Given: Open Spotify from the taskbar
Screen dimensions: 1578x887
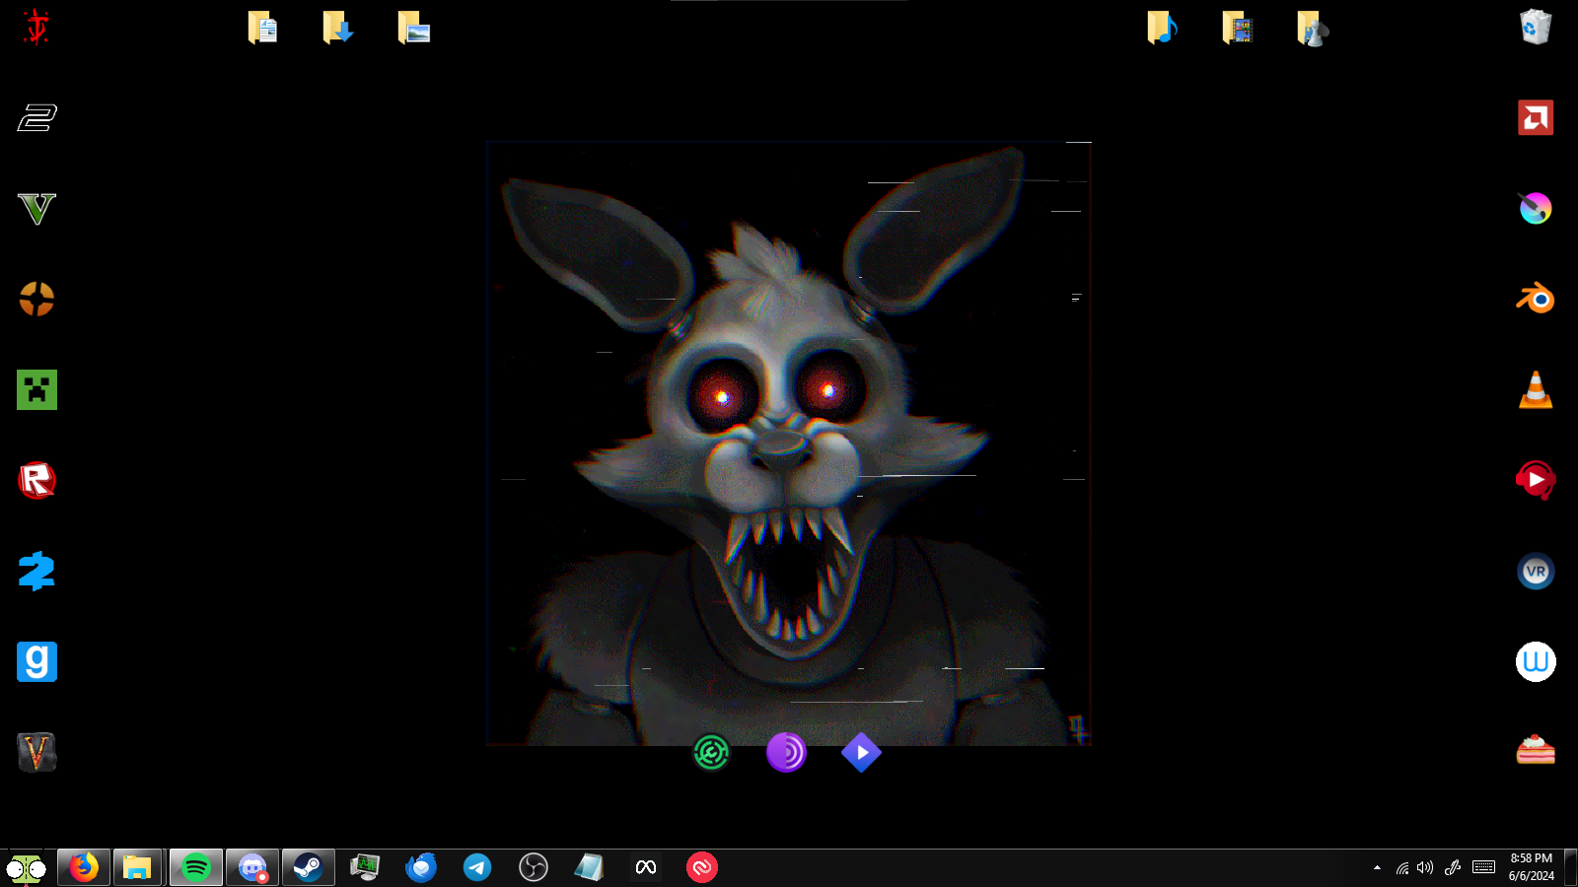Looking at the screenshot, I should coord(195,867).
